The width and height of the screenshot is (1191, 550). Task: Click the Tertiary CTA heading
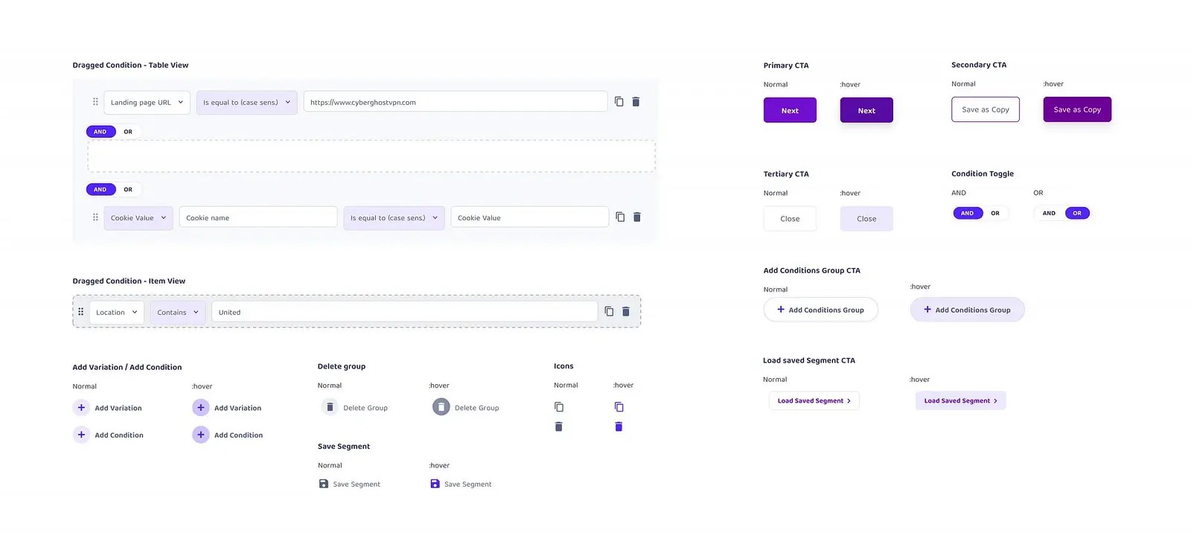pos(786,174)
